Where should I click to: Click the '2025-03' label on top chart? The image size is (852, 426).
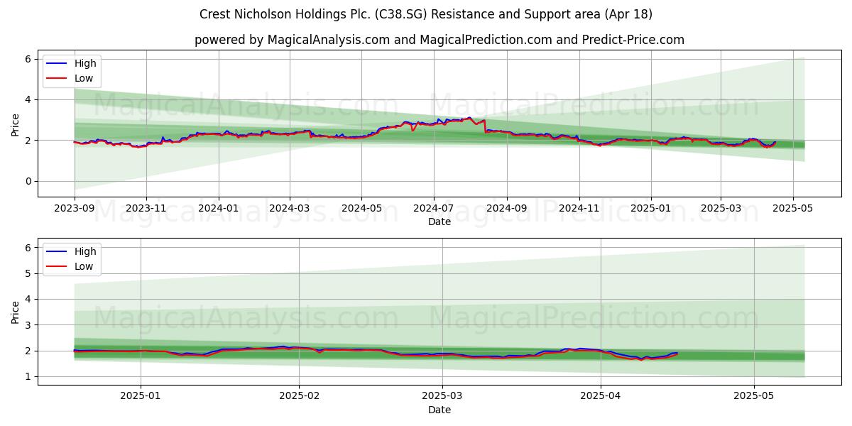pos(720,209)
